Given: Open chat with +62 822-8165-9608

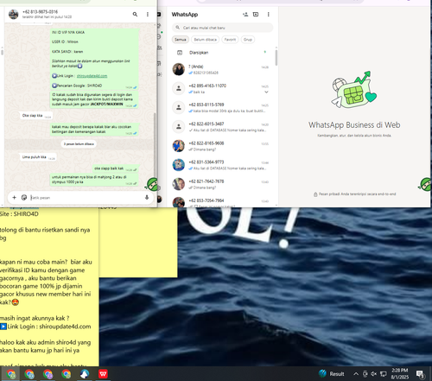Looking at the screenshot, I should click(x=222, y=146).
